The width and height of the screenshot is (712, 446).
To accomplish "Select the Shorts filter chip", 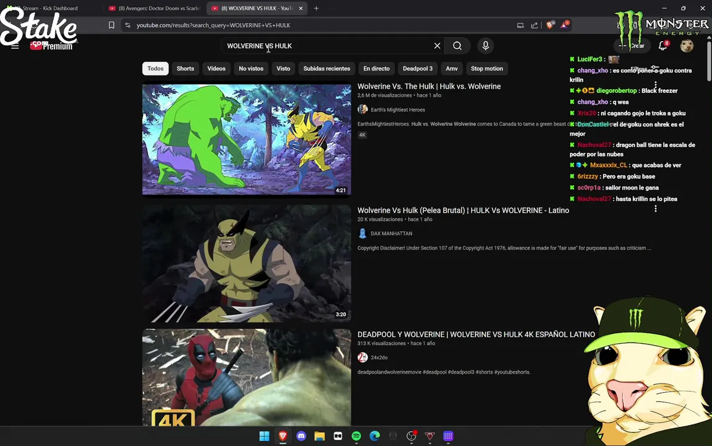I will [x=185, y=69].
